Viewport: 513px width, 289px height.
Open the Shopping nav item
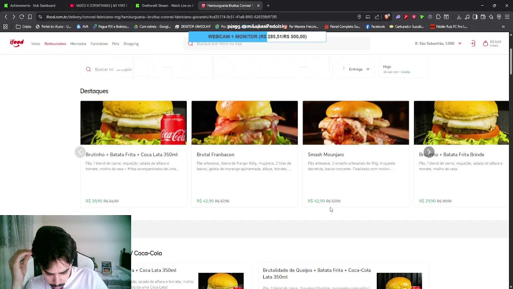click(131, 44)
